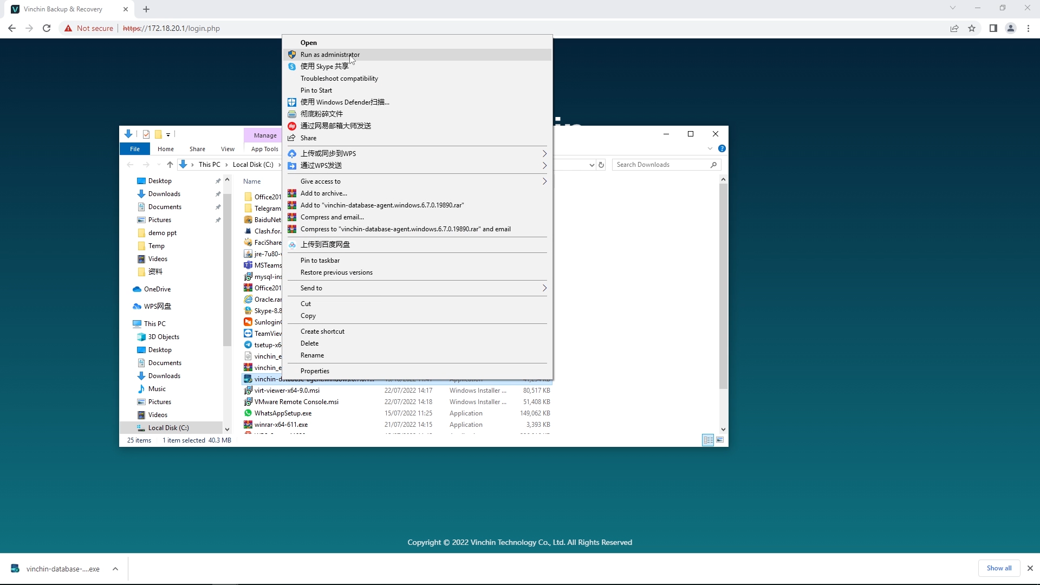Run the file as administrator

417,55
